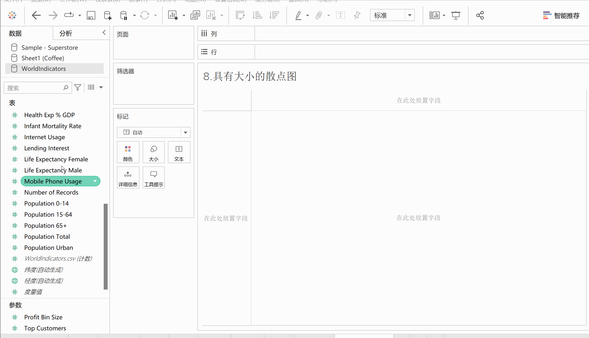Screen dimensions: 589x338
Task: Click the save floppy disk icon
Action: point(91,15)
